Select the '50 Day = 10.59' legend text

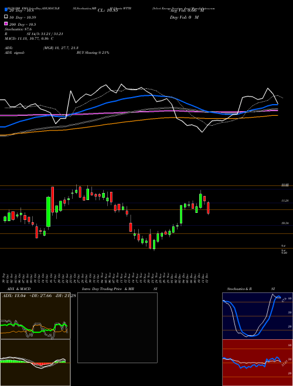[23, 18]
